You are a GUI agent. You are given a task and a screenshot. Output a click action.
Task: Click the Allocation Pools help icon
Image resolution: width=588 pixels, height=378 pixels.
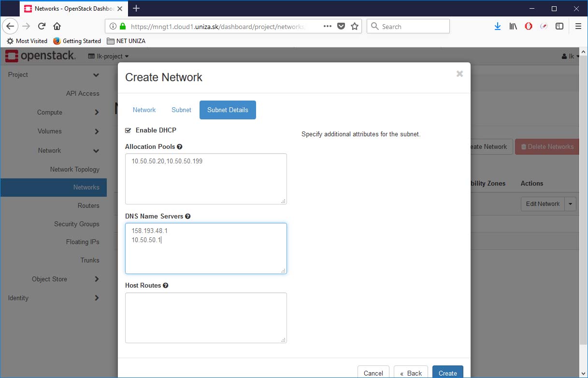[x=180, y=146]
